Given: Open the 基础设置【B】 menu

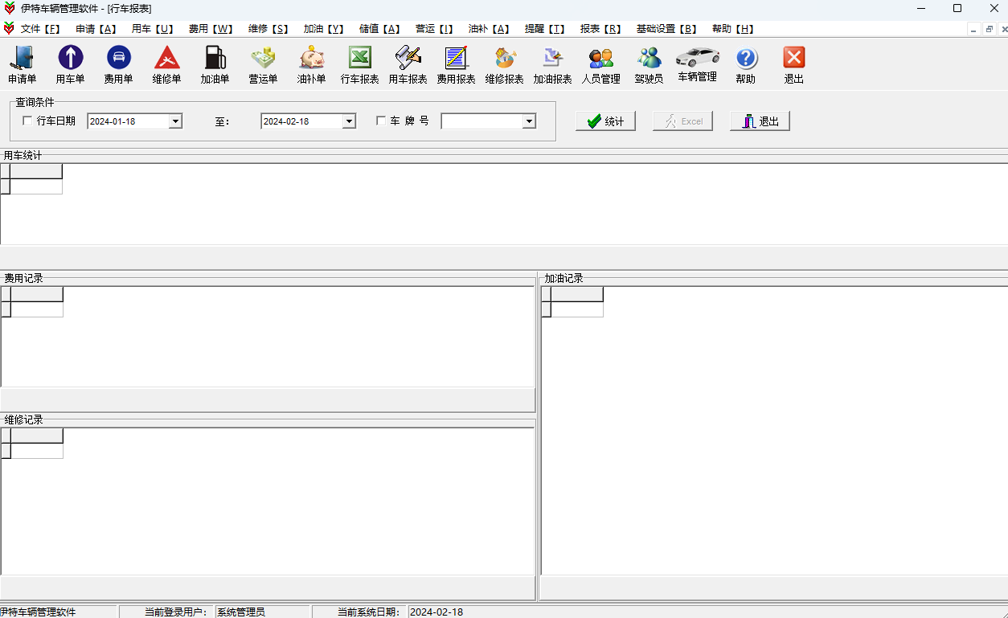Looking at the screenshot, I should [666, 29].
